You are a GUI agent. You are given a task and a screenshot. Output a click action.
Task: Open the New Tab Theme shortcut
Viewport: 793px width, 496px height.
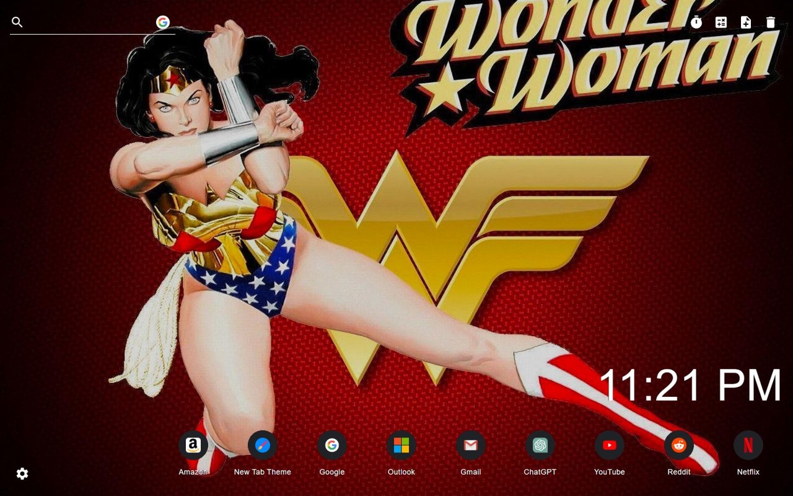point(263,445)
